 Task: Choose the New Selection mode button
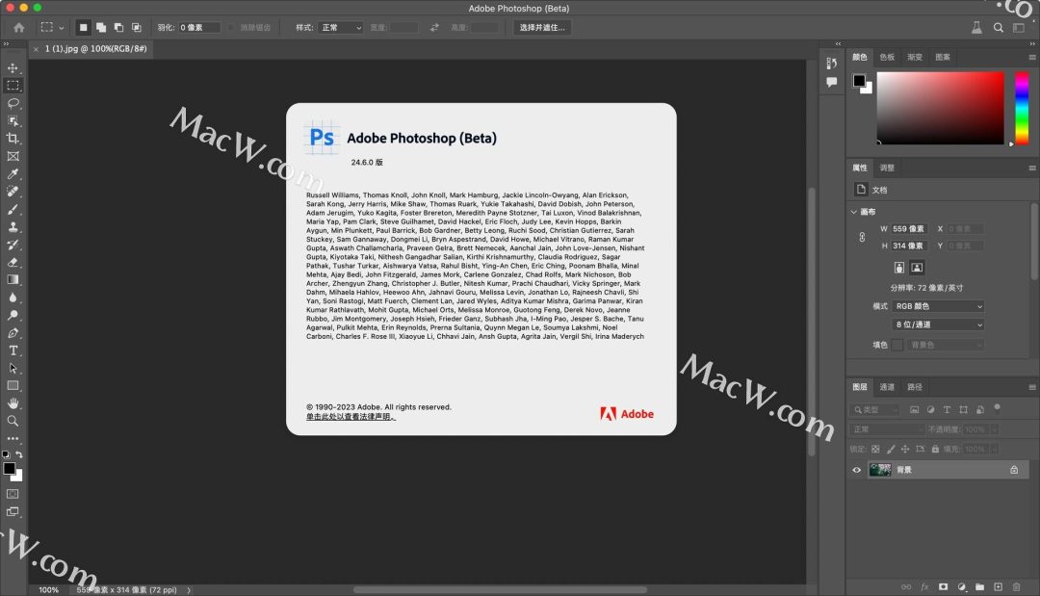point(83,27)
